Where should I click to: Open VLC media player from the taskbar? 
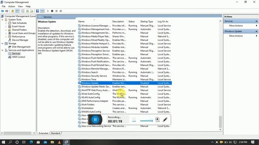click(x=59, y=142)
